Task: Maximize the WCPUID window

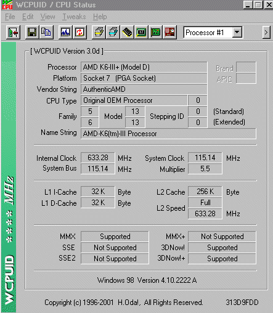Action: point(258,4)
